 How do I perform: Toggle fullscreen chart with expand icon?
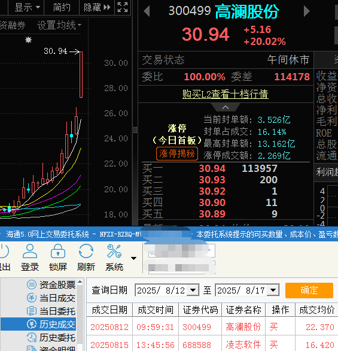pyautogui.click(x=123, y=8)
